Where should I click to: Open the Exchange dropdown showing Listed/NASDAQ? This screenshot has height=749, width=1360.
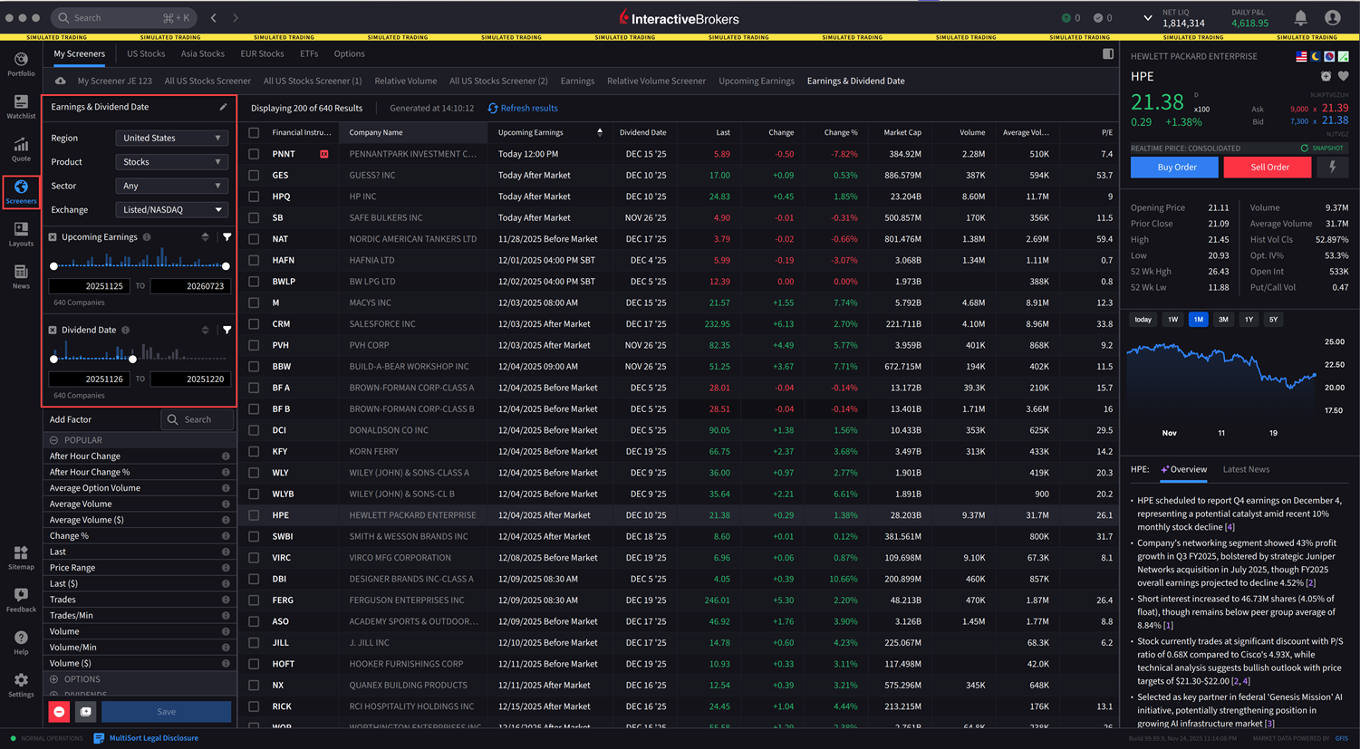click(171, 209)
